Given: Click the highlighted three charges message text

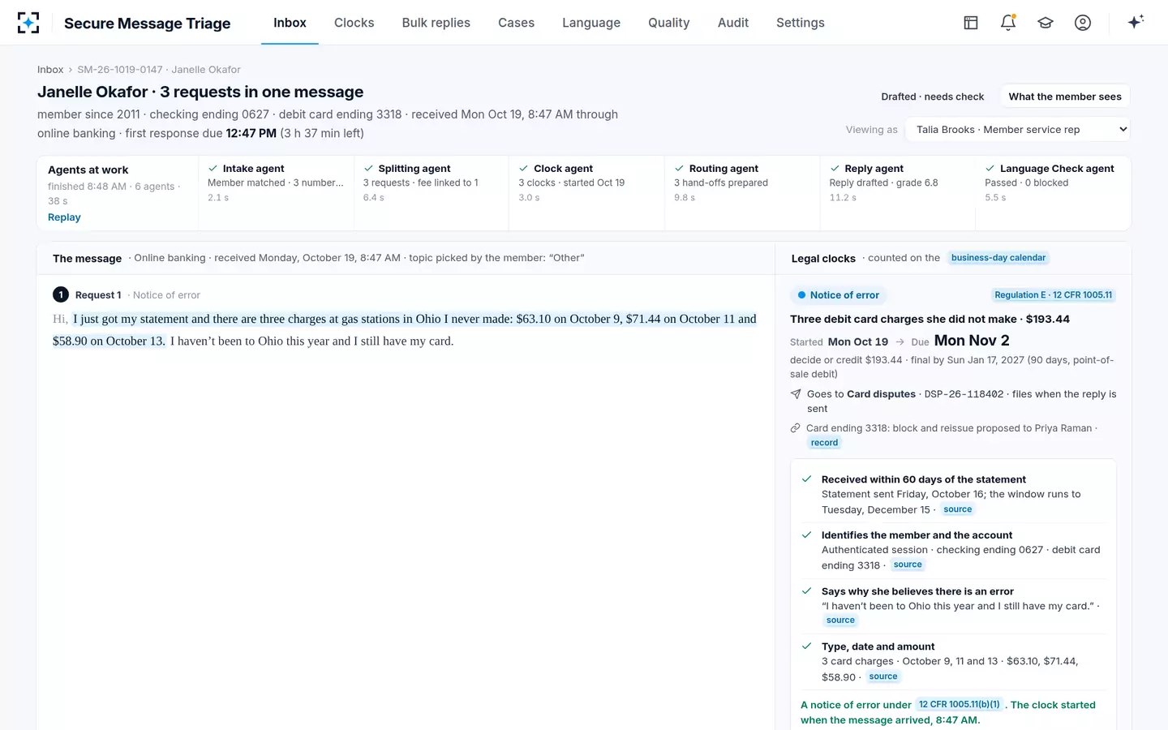Looking at the screenshot, I should click(x=406, y=330).
